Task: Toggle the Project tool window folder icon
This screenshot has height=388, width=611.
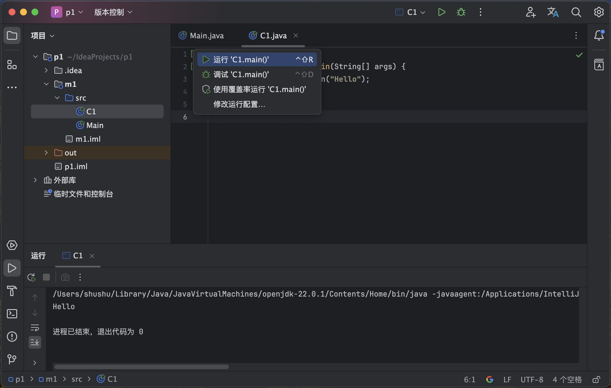Action: (12, 35)
